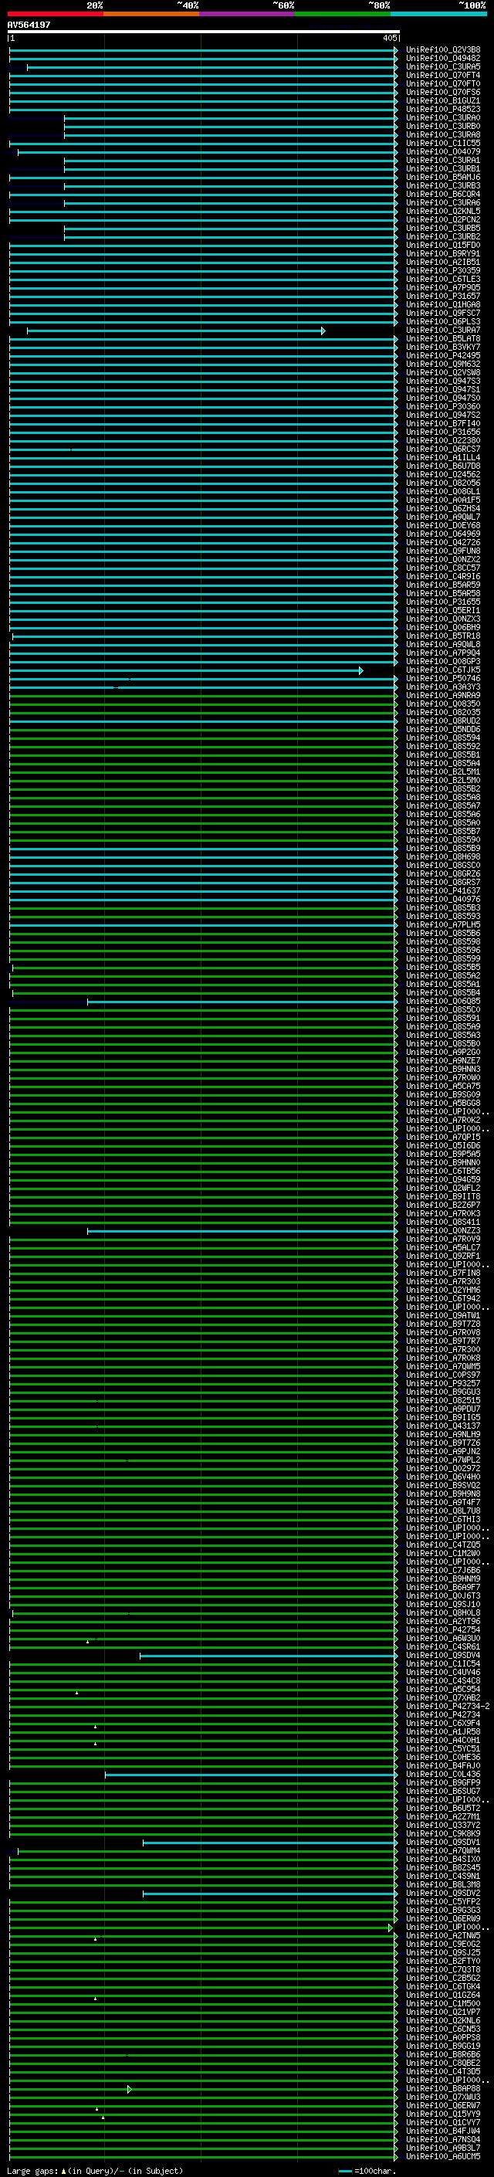The width and height of the screenshot is (494, 2177).
Task: Click the purple ~60% legend color segment
Action: (x=248, y=14)
